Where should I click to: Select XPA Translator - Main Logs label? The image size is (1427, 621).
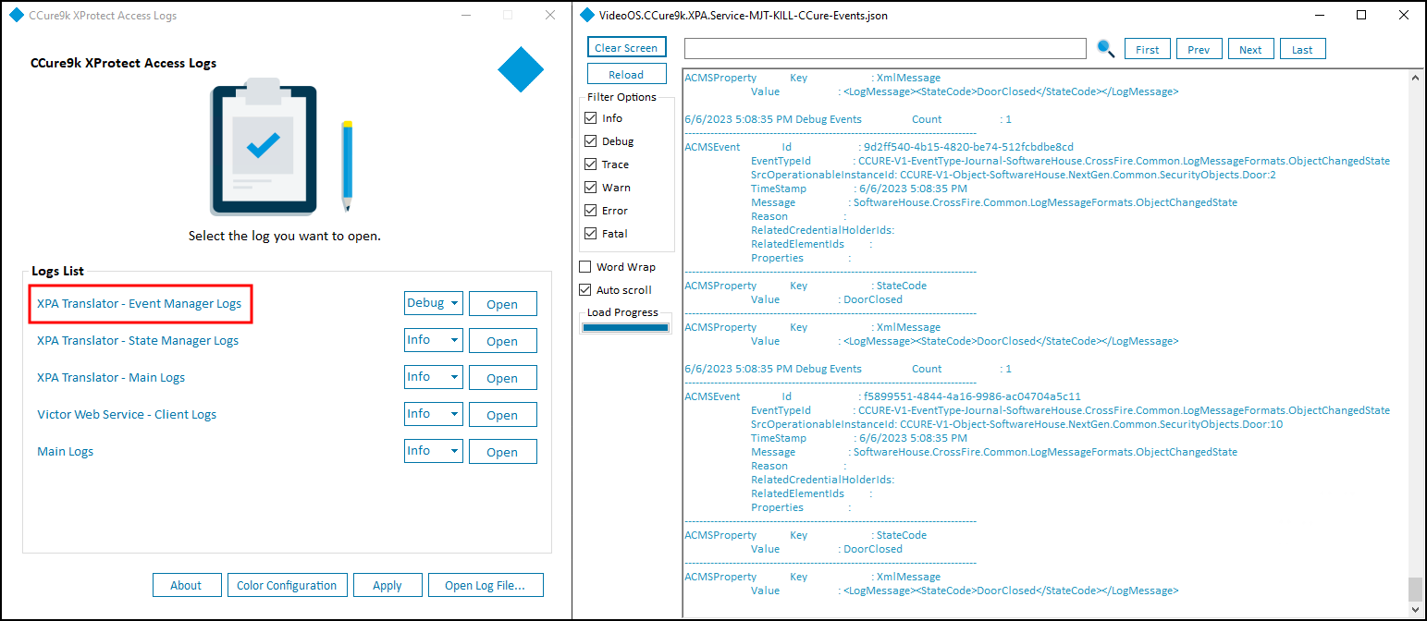pos(111,377)
